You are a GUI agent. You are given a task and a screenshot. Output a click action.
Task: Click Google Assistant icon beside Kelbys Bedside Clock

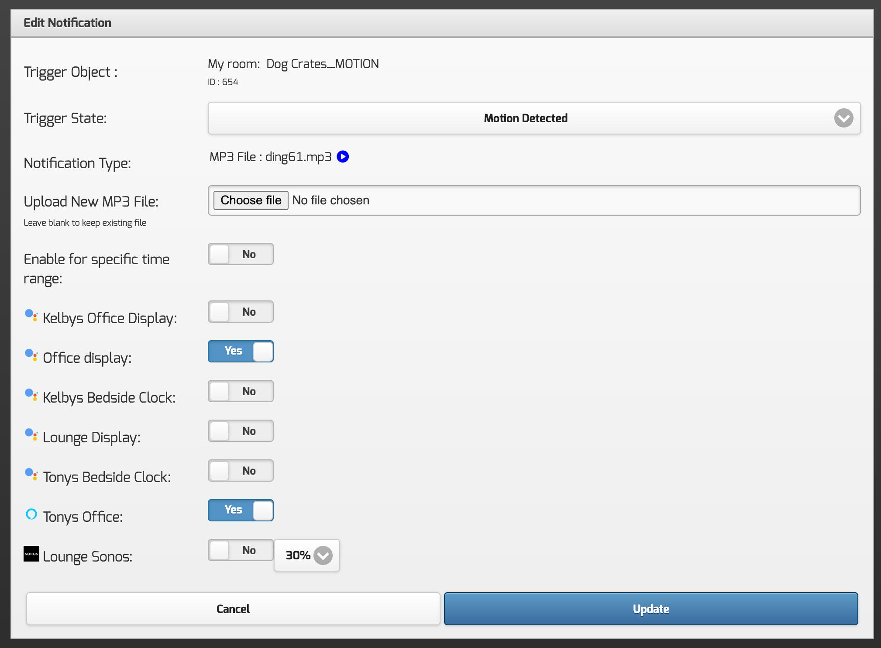(x=31, y=395)
